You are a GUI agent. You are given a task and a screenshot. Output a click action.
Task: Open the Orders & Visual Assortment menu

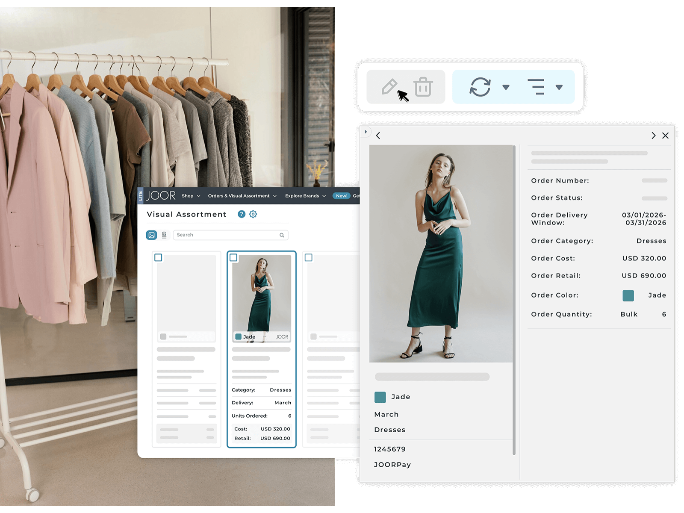point(239,196)
